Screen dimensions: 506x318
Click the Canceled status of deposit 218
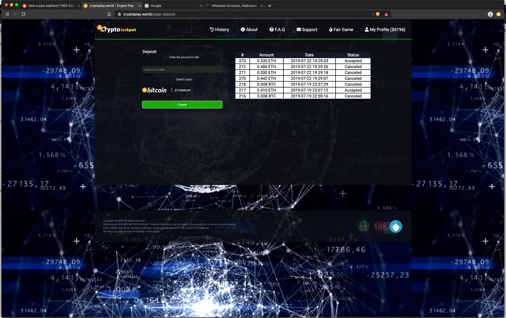pos(353,85)
